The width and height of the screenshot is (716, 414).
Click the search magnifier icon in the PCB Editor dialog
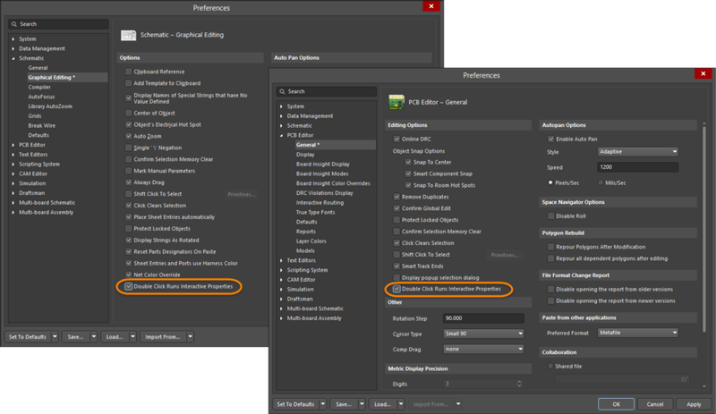click(x=282, y=91)
